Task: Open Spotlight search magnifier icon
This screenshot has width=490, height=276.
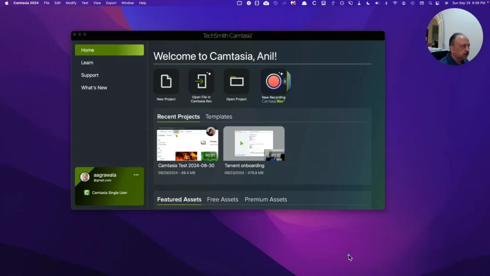Action: 430,3
